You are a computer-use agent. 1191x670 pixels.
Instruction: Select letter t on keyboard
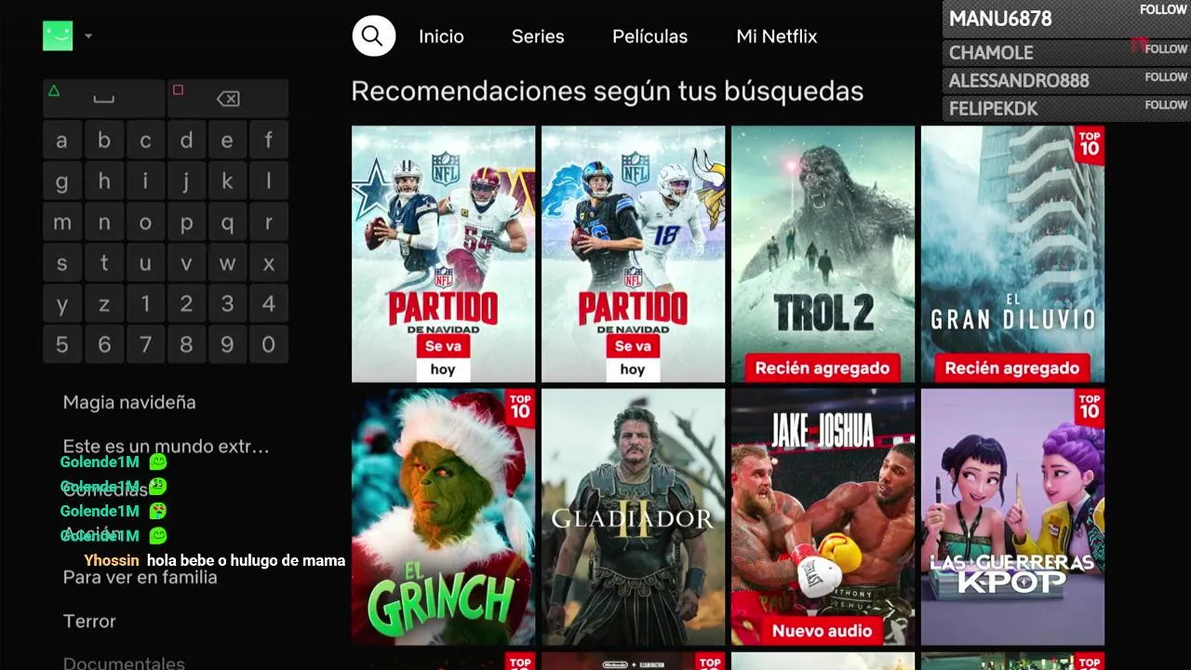pyautogui.click(x=104, y=263)
